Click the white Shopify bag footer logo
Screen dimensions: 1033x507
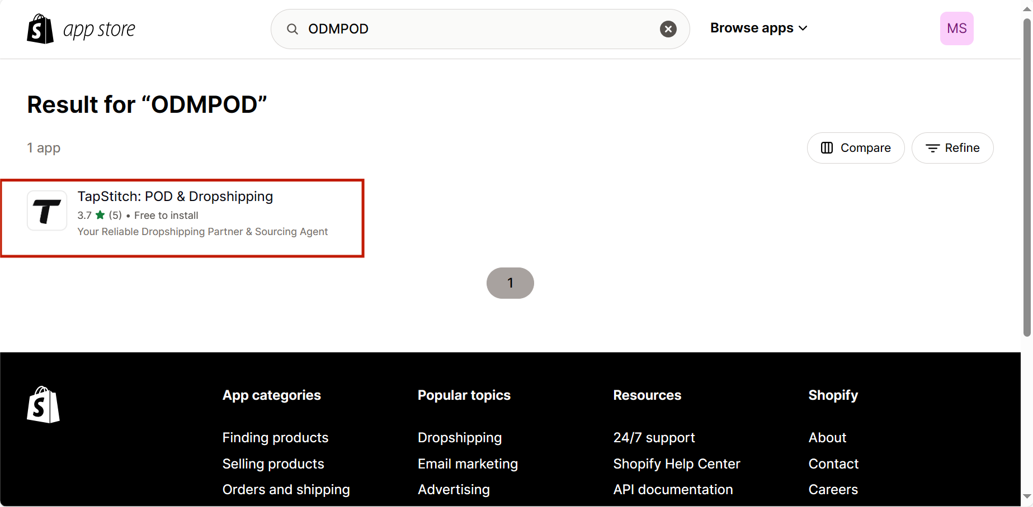click(x=43, y=405)
